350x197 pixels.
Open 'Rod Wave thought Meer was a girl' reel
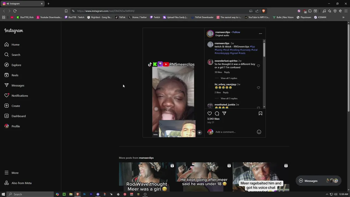(x=147, y=177)
